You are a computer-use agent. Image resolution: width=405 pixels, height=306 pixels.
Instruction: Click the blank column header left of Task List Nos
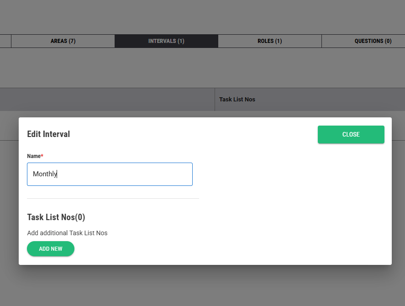(107, 99)
